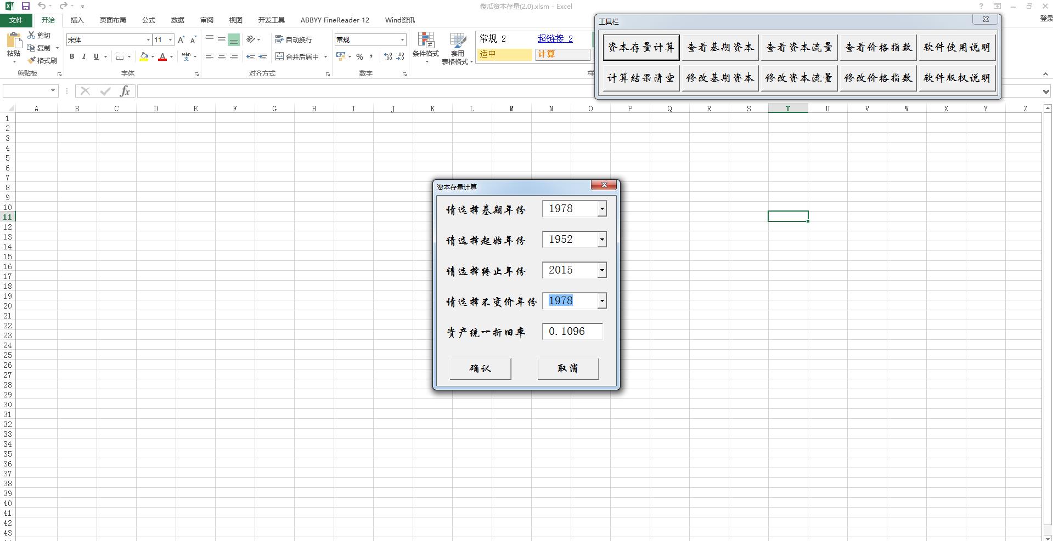Viewport: 1053px width, 541px height.
Task: Expand the start year dropdown showing 1952
Action: point(602,240)
